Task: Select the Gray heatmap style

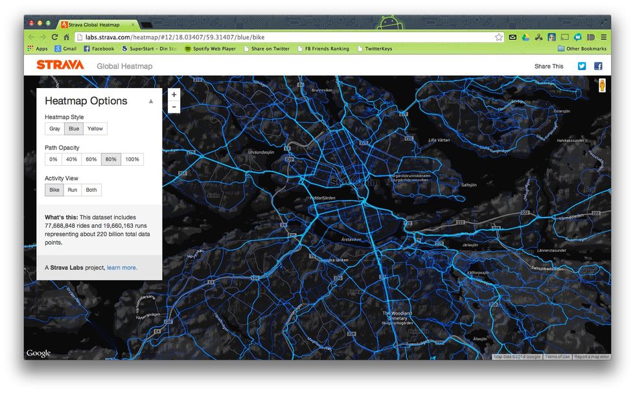Action: [54, 129]
